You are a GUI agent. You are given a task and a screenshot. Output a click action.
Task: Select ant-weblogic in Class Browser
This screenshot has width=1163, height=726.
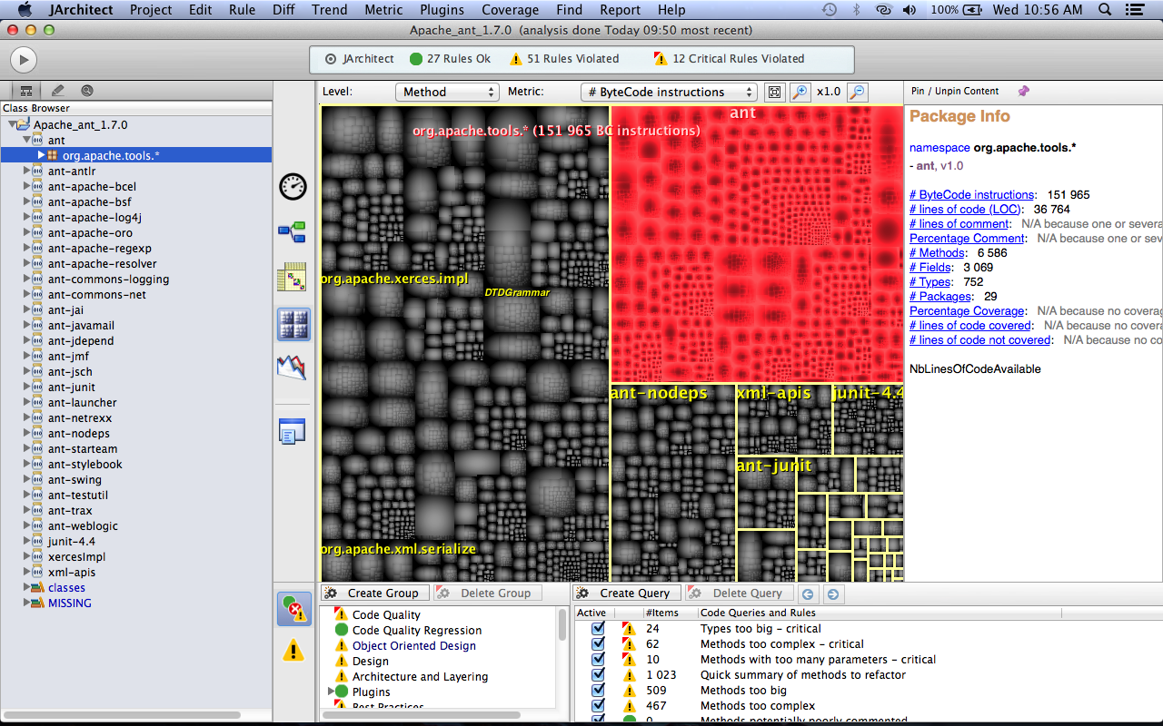83,526
